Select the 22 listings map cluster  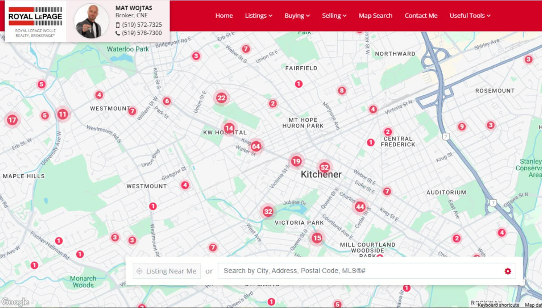(221, 98)
